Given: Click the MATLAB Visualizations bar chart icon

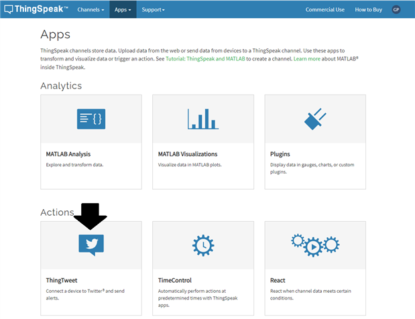Looking at the screenshot, I should pos(202,119).
